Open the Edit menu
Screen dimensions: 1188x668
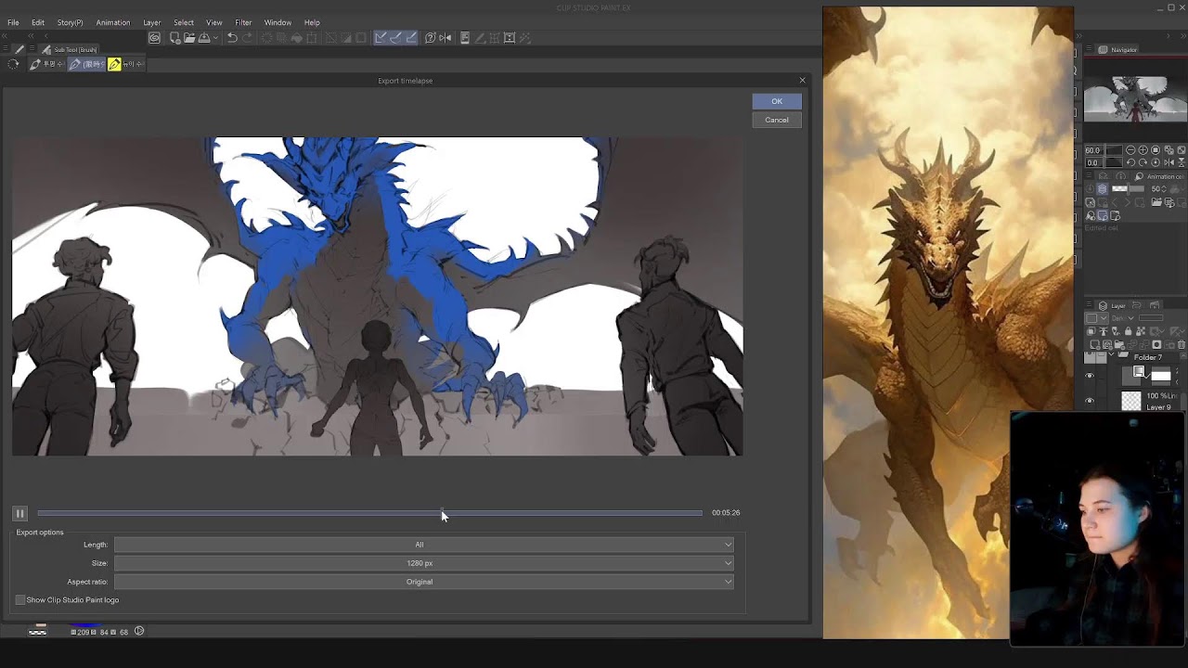[38, 22]
